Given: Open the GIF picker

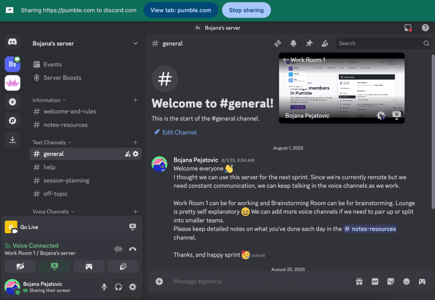Looking at the screenshot, I should (x=375, y=282).
